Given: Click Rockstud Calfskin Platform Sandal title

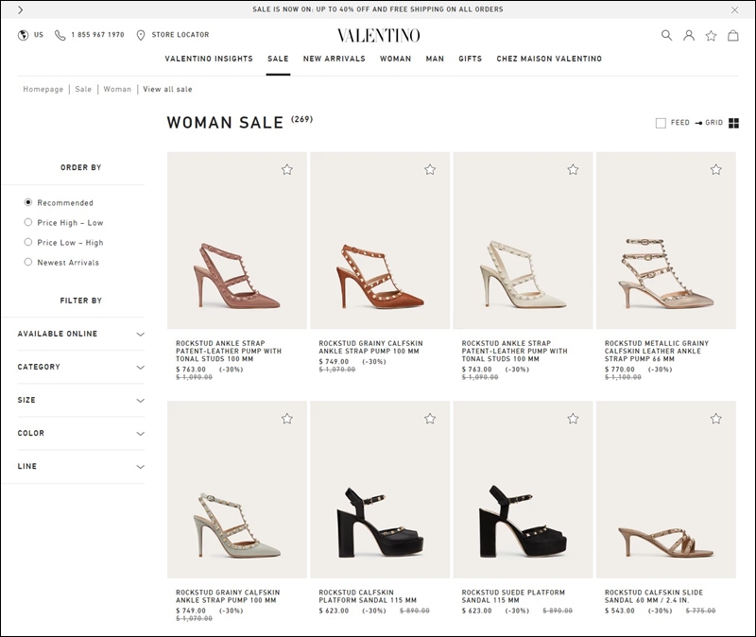Looking at the screenshot, I should 368,596.
